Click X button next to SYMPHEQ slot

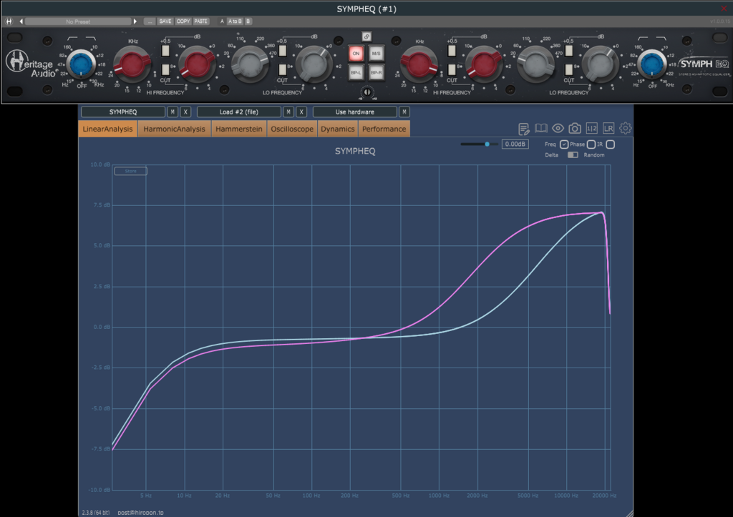coord(185,112)
